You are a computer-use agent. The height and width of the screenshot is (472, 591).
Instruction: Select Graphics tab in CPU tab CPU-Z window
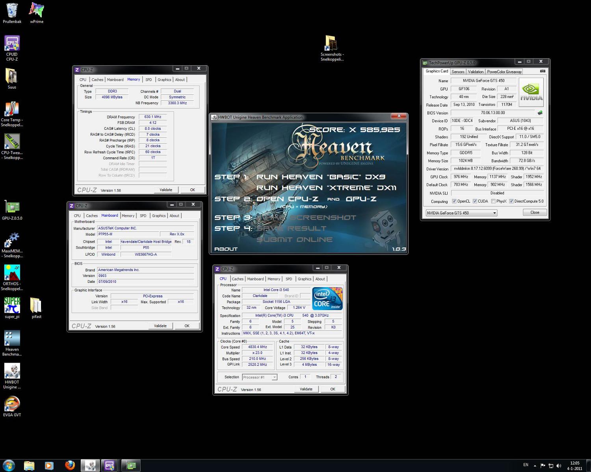pos(305,279)
